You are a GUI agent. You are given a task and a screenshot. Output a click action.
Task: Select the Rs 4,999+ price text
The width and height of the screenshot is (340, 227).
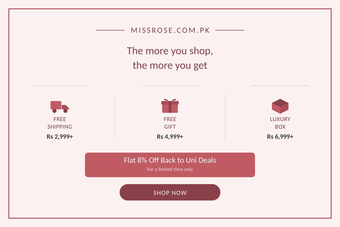(x=170, y=137)
